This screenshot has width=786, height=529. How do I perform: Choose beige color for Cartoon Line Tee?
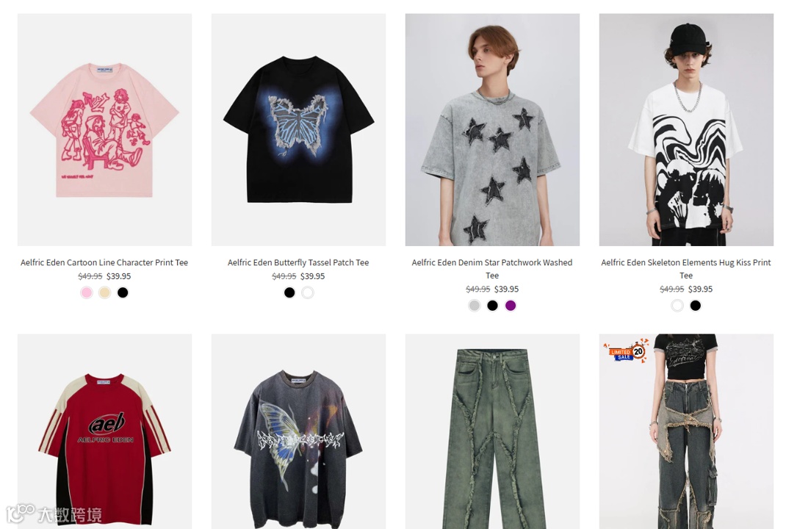pyautogui.click(x=105, y=293)
